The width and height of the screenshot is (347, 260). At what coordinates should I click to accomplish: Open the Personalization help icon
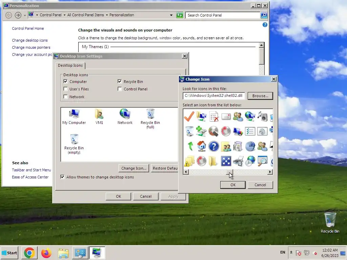pos(265,25)
